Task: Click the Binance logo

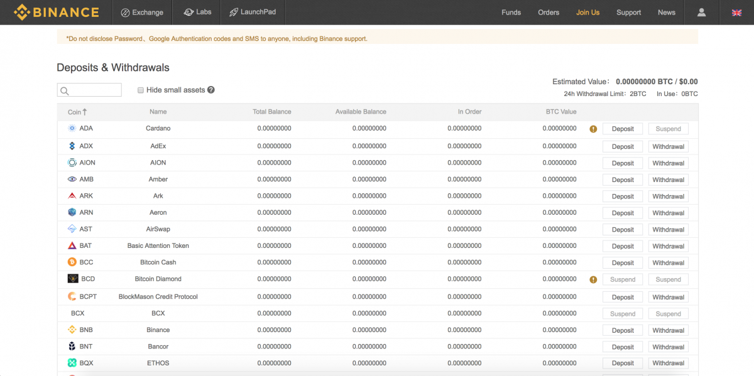Action: (56, 12)
